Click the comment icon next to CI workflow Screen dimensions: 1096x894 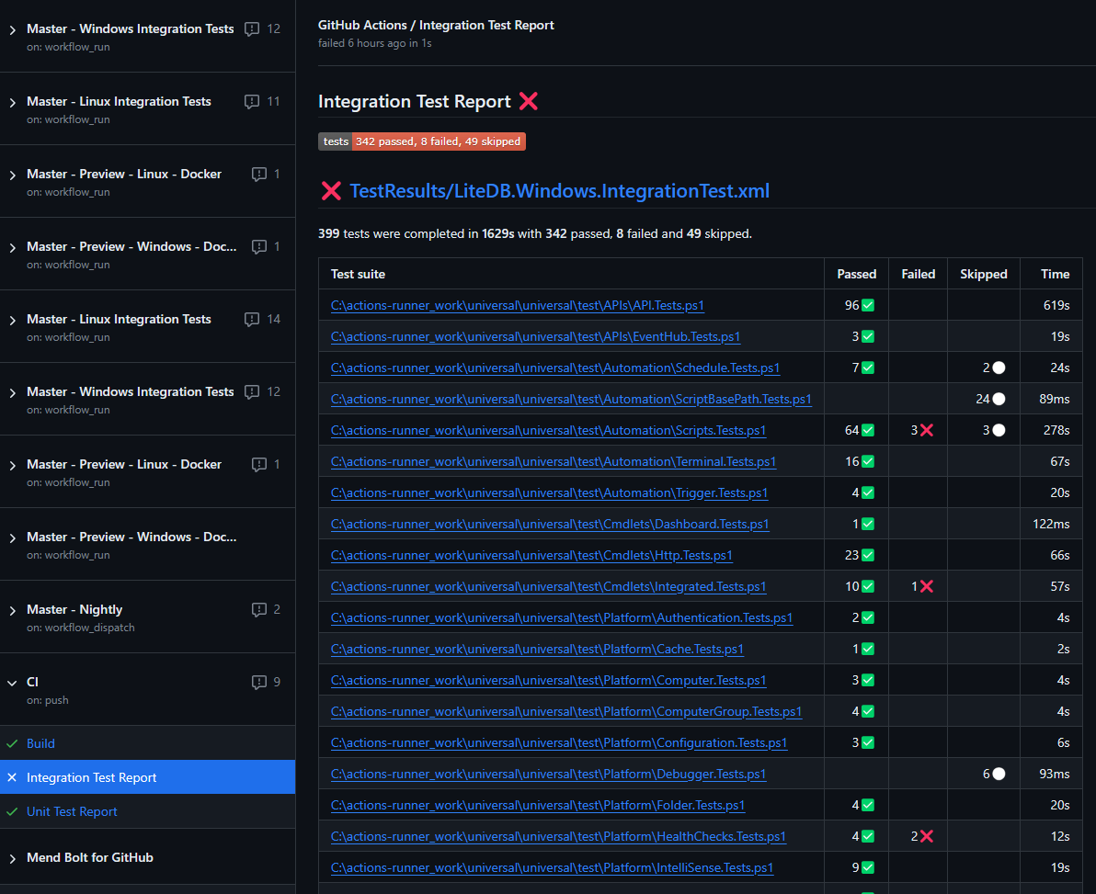(x=259, y=683)
